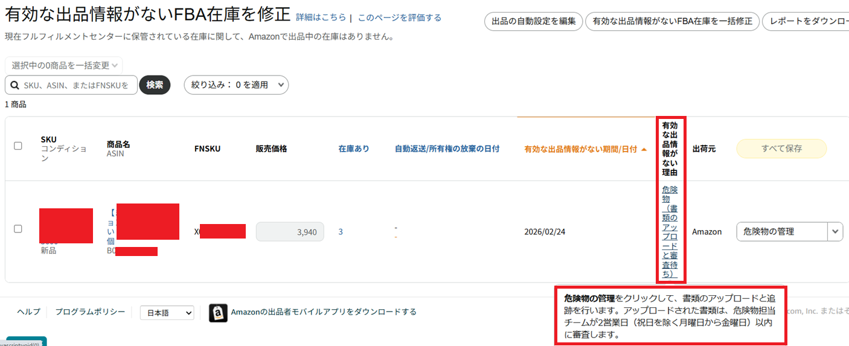849x346 pixels.
Task: Change the 日本語 language selector
Action: point(167,313)
